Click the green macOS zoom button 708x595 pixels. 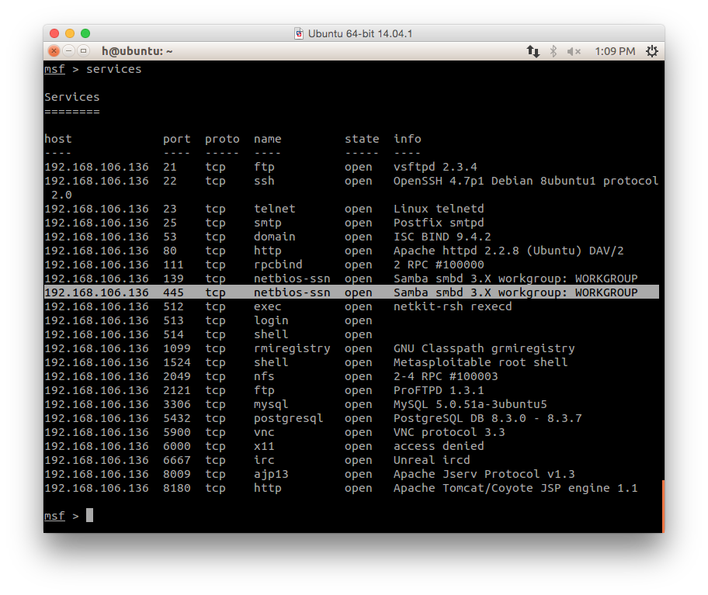pos(85,33)
